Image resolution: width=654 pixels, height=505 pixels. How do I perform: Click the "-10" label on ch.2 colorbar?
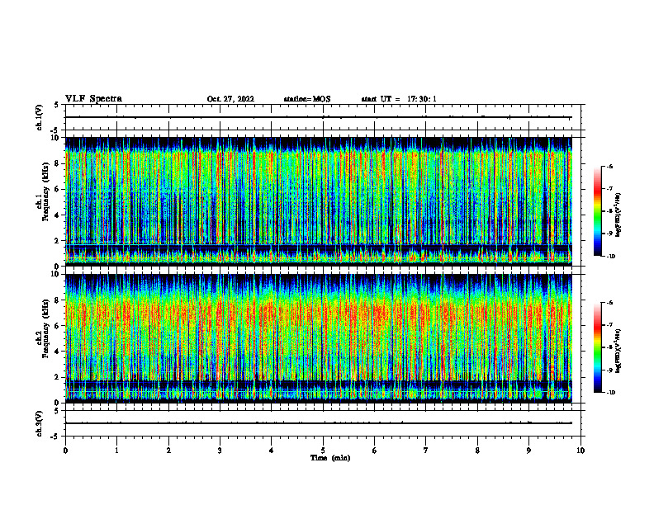611,393
